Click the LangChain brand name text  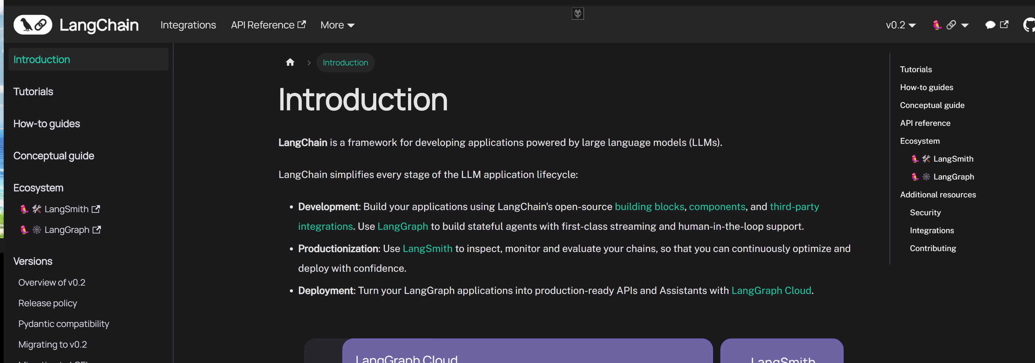pyautogui.click(x=99, y=25)
